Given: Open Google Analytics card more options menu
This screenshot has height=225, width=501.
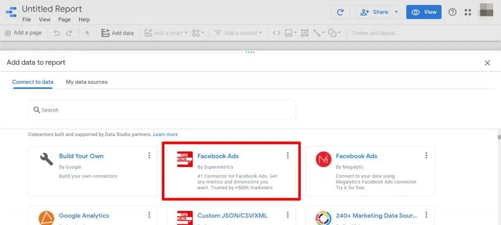Looking at the screenshot, I should pos(149,215).
